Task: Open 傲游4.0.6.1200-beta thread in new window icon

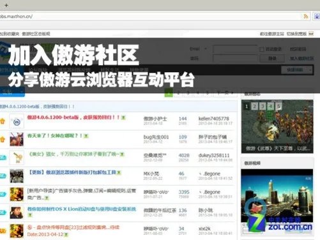Action: click(123, 117)
